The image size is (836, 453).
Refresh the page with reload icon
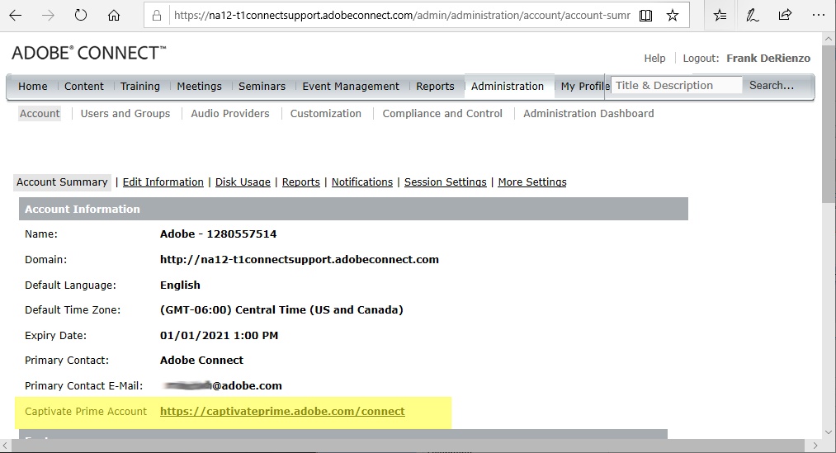[81, 15]
